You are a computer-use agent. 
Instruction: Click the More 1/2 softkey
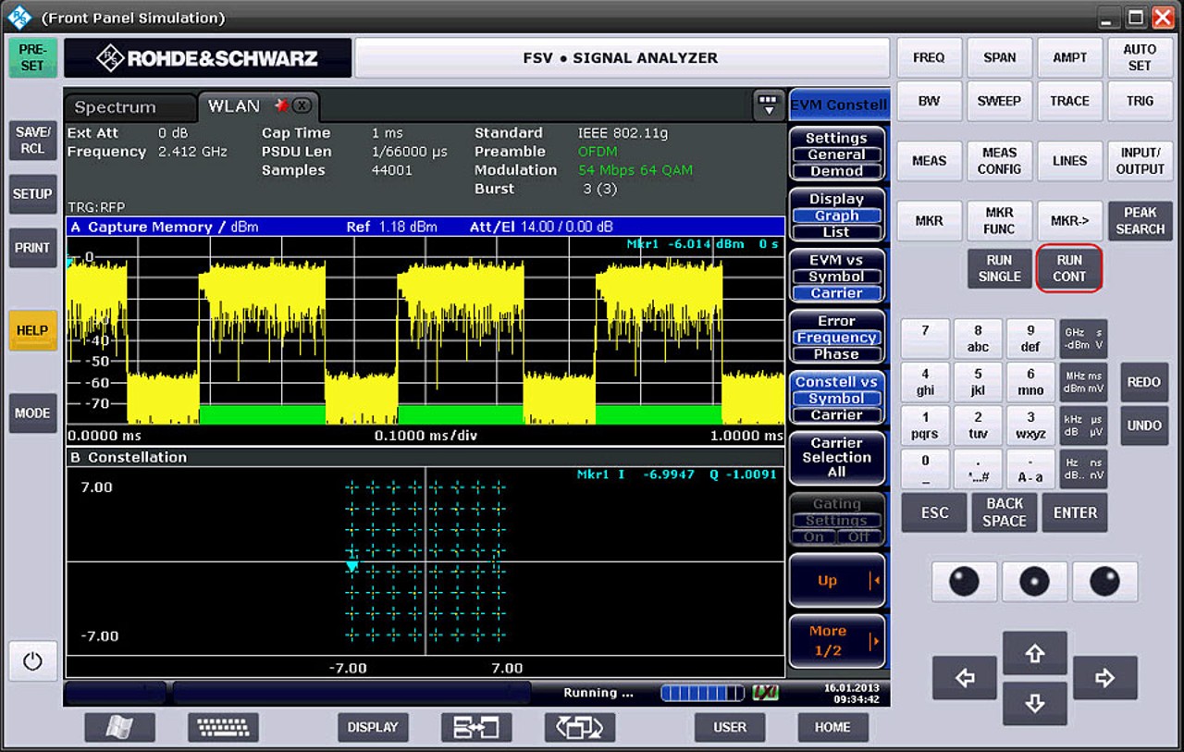[x=837, y=642]
